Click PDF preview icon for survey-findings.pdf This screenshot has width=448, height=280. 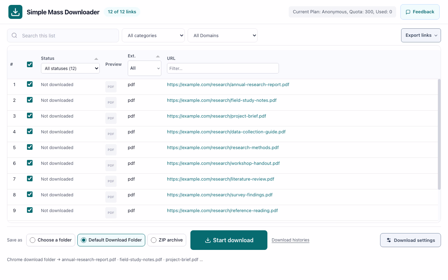pos(111,197)
